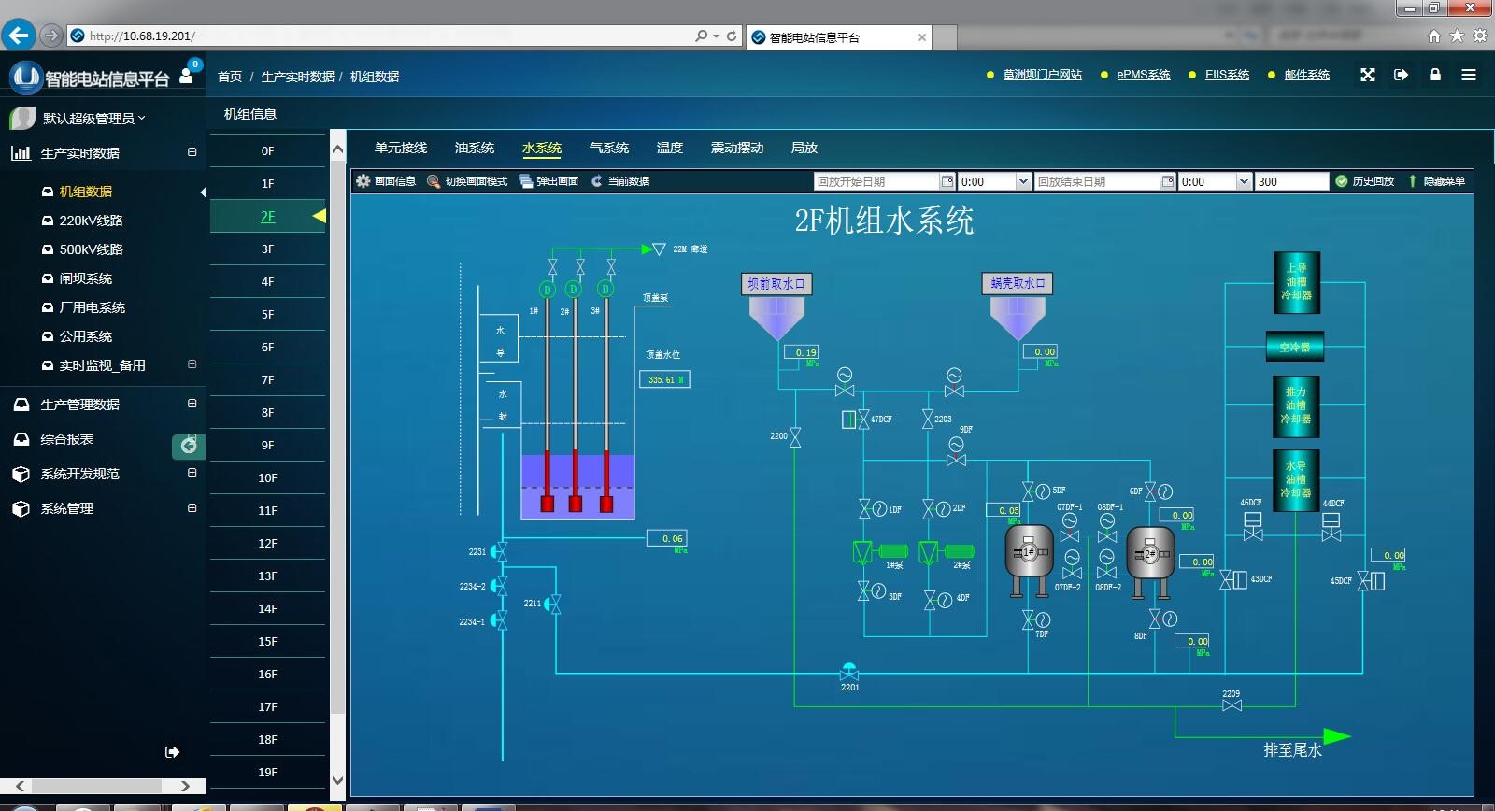This screenshot has width=1495, height=811.
Task: Click the lock screen padlock icon
Action: 1435,75
